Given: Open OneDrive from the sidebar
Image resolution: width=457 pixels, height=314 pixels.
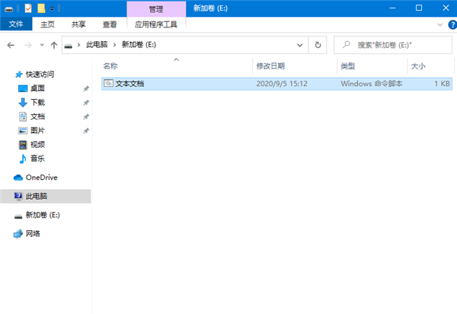Looking at the screenshot, I should [41, 177].
